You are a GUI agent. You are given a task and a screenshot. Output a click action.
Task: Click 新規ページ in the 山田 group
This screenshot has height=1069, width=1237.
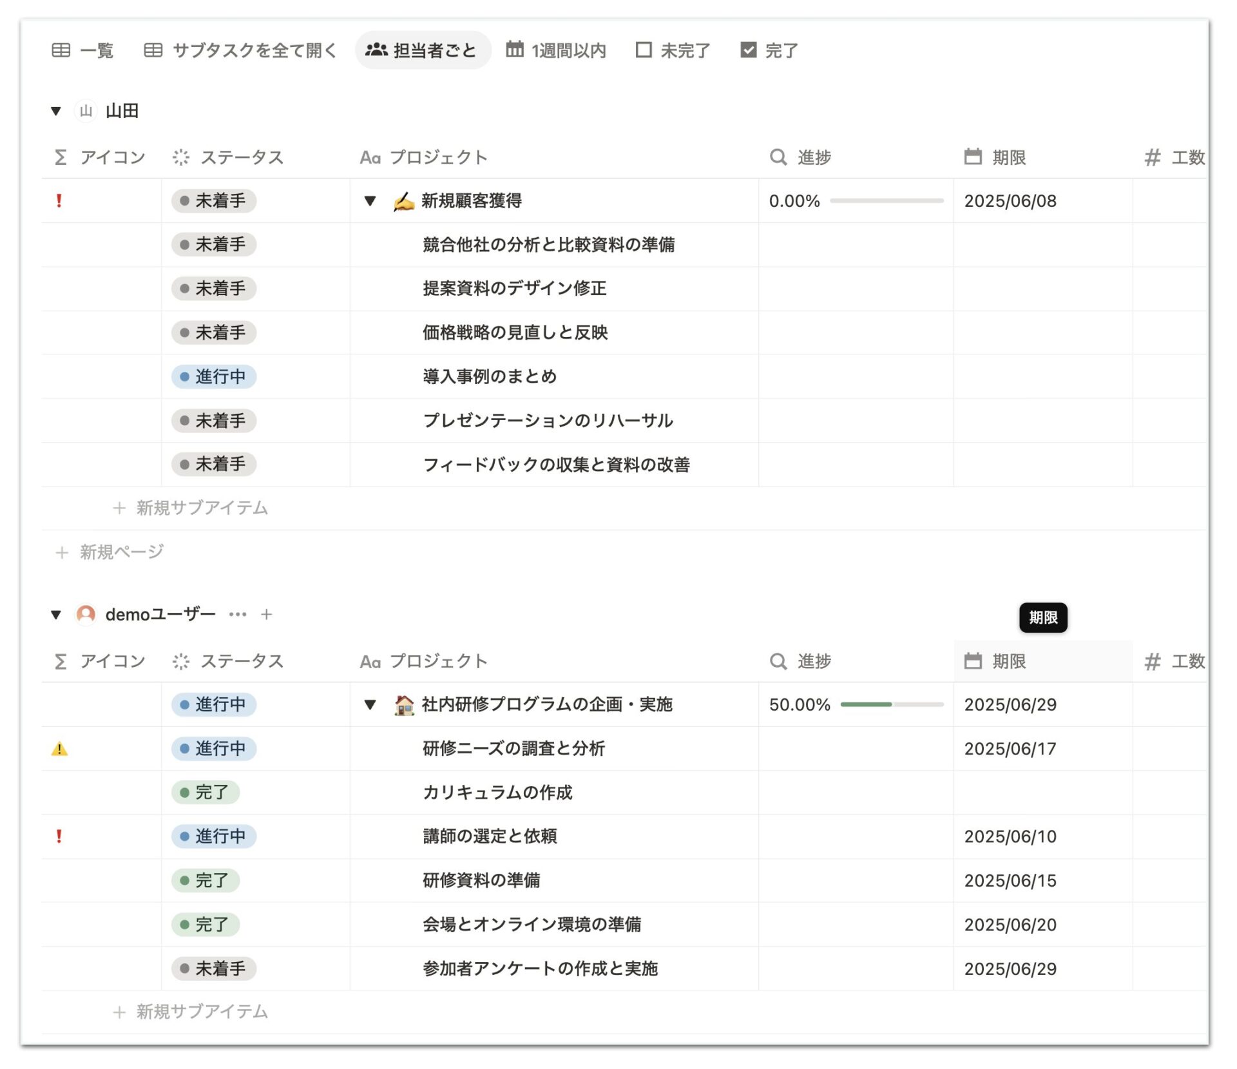(110, 552)
